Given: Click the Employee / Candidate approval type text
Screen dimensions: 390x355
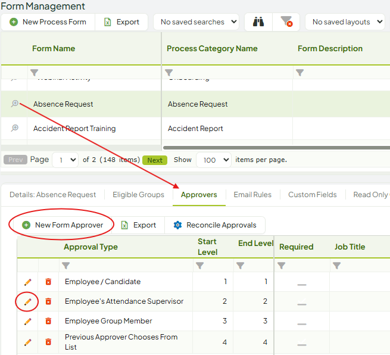Looking at the screenshot, I should (103, 282).
